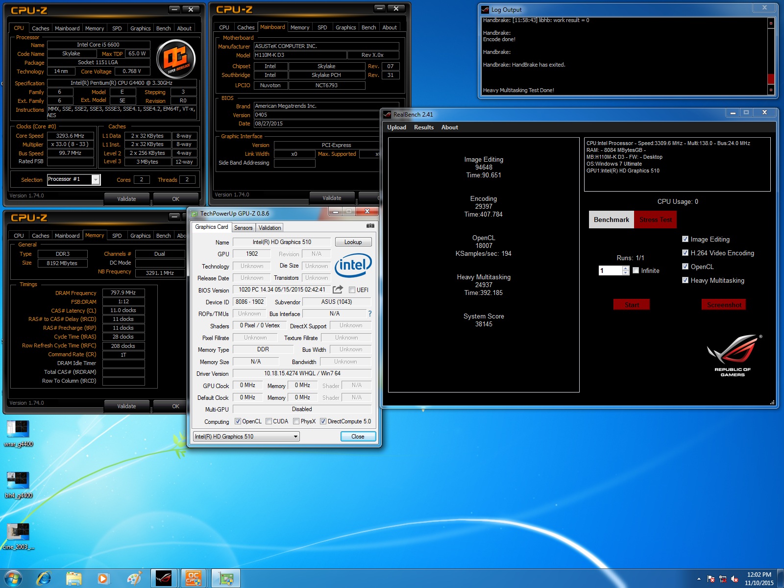Click the red Start button in RealBench
The image size is (784, 588).
[632, 305]
